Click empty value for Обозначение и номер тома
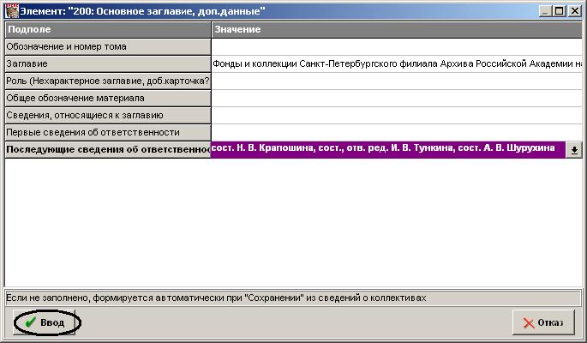Screen dimensions: 587x343 click(397, 47)
